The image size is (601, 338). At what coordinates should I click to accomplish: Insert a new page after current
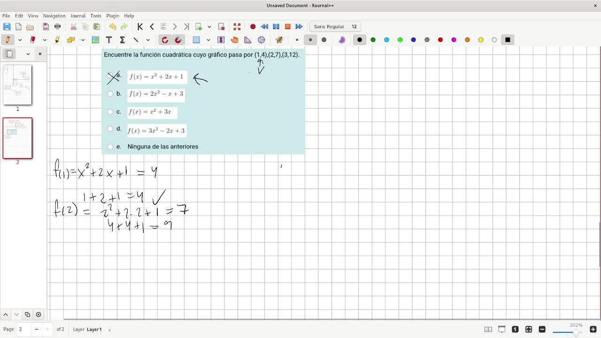point(199,27)
